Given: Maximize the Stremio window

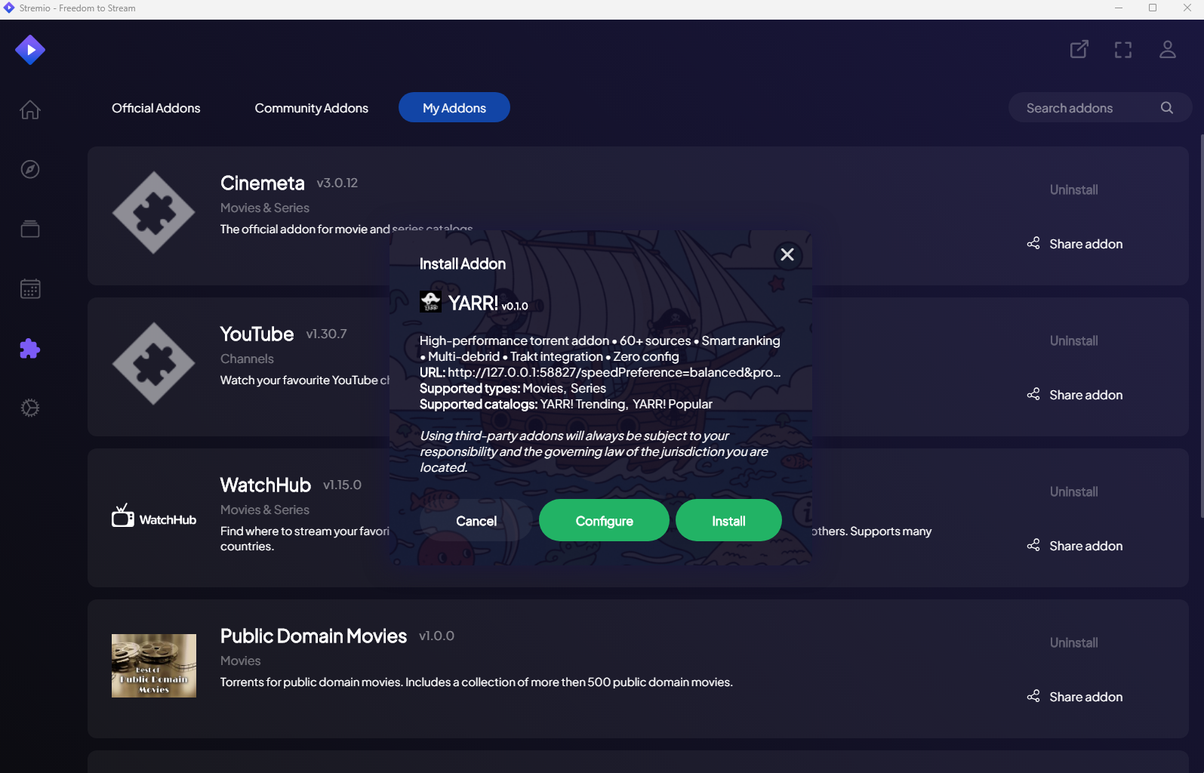Looking at the screenshot, I should click(x=1153, y=8).
